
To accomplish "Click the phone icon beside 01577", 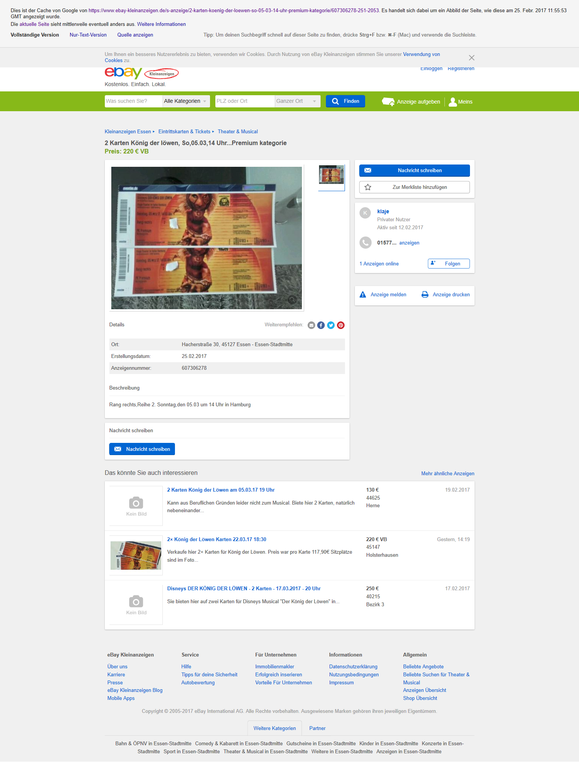I will [366, 243].
